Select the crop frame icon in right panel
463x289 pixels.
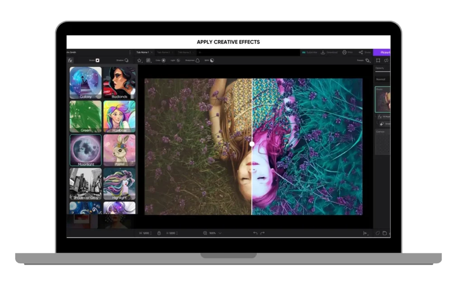click(378, 61)
